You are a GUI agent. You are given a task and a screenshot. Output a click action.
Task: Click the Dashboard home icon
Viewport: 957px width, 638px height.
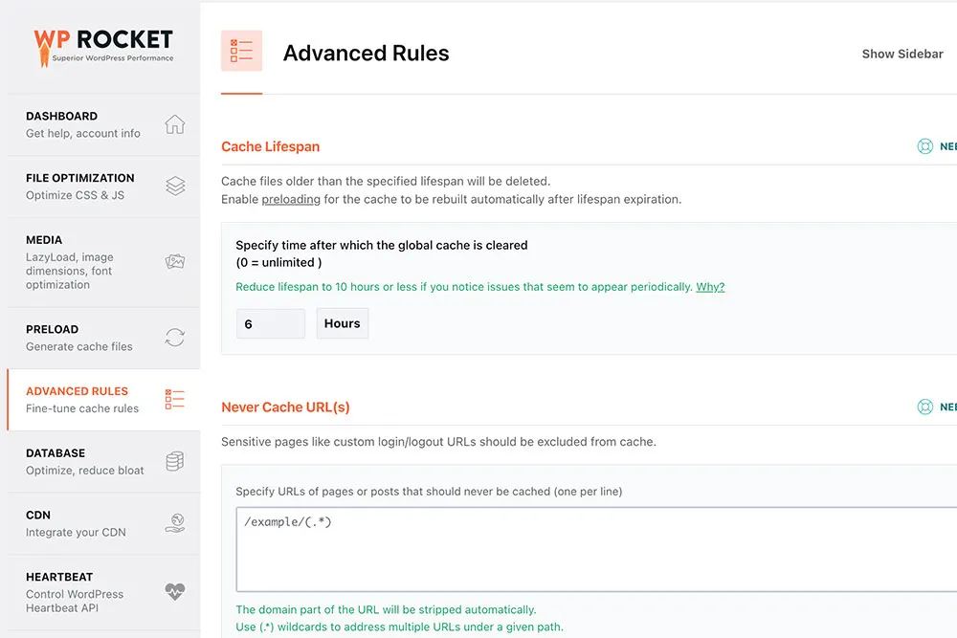pos(175,124)
